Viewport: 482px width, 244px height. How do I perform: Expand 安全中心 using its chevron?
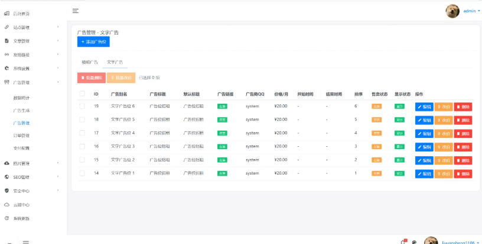(58, 190)
